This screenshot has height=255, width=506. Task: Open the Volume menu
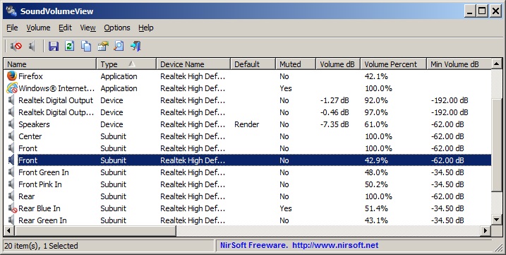[38, 28]
